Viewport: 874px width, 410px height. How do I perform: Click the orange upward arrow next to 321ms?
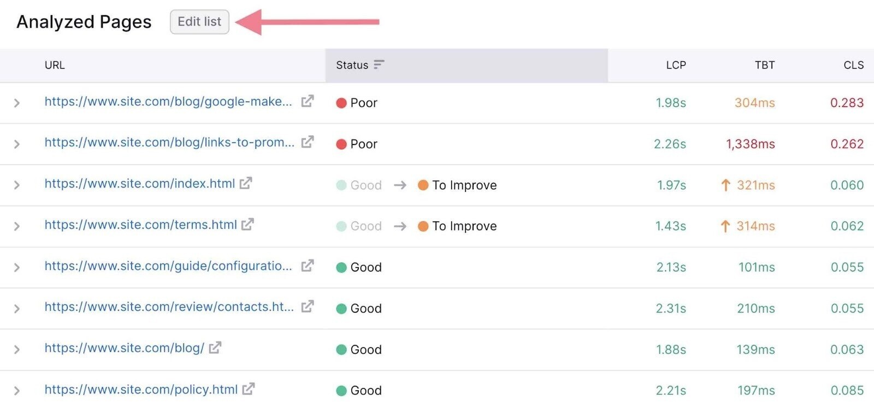coord(725,185)
